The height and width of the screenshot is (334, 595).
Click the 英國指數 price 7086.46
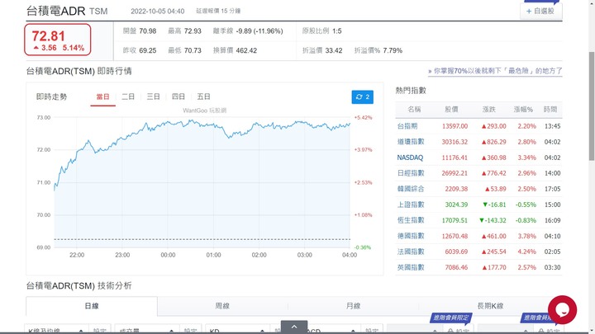[x=456, y=267]
